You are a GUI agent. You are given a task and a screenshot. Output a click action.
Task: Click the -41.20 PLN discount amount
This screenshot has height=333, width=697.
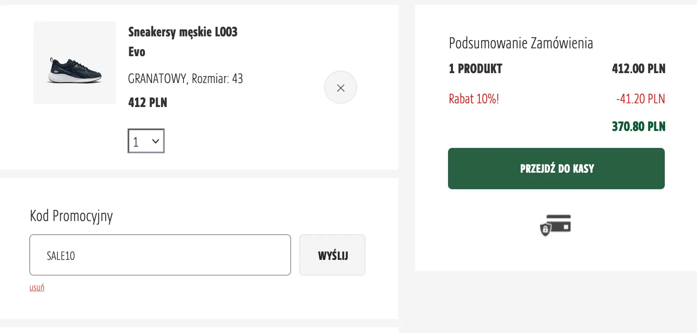pos(640,99)
